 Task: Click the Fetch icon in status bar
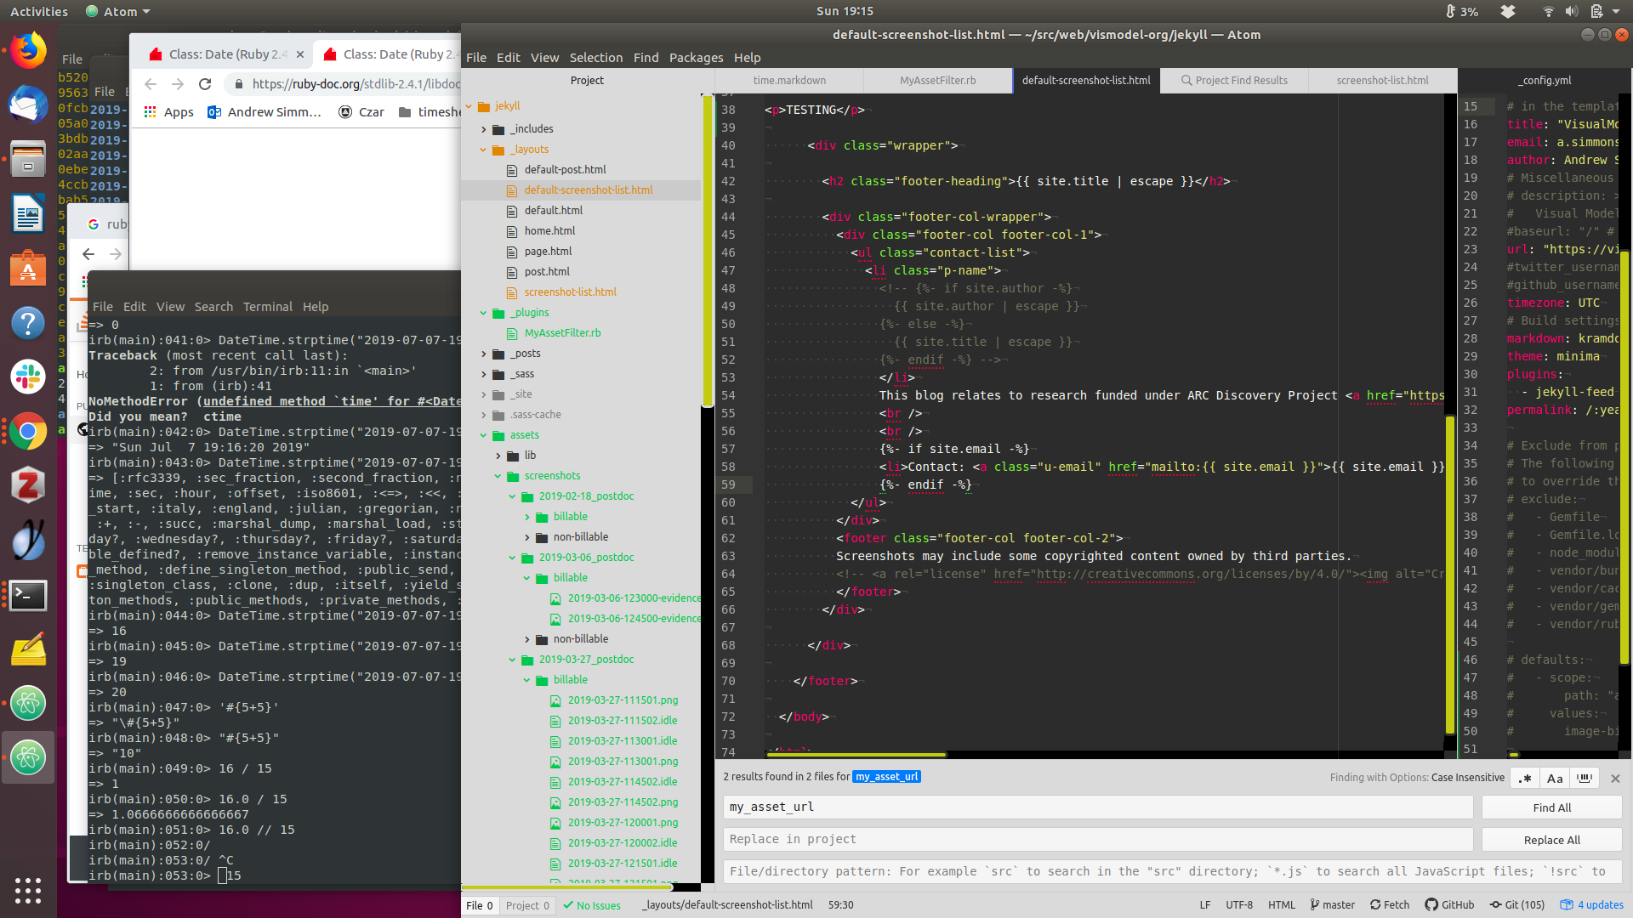coord(1389,905)
